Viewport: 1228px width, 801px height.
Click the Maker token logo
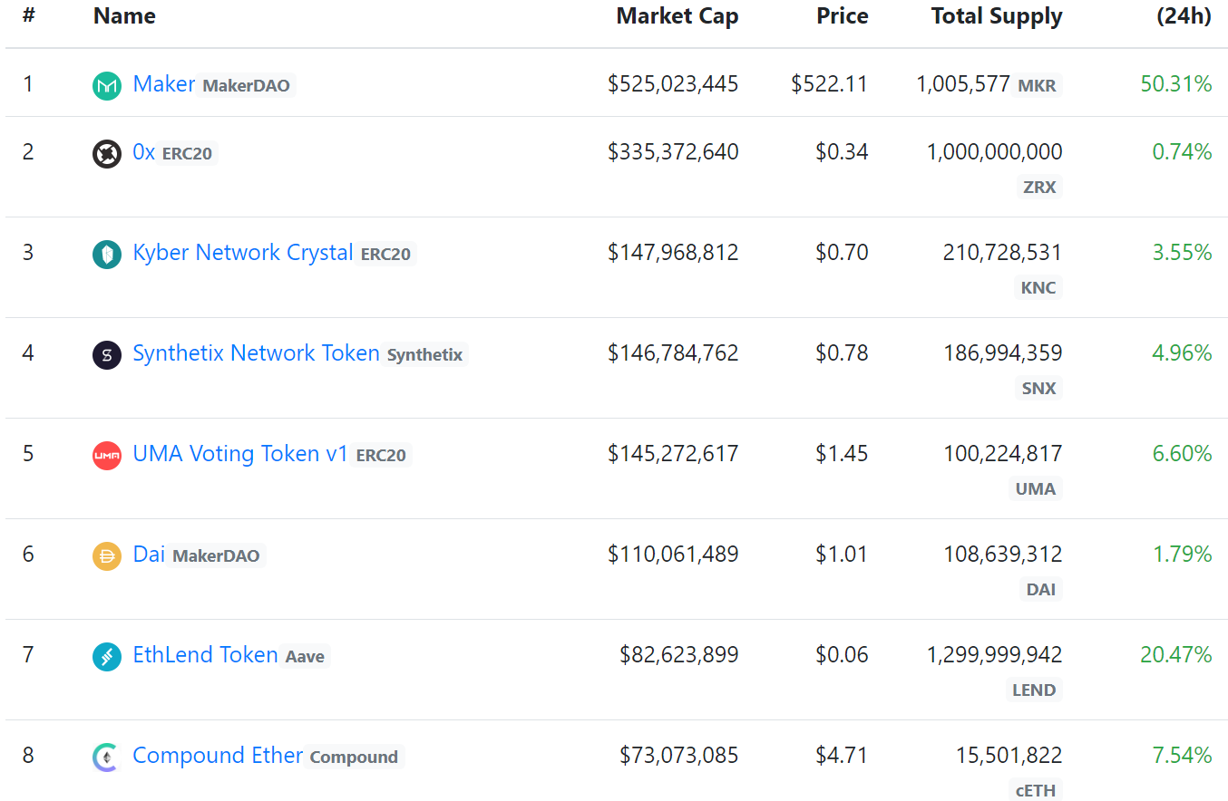click(106, 85)
